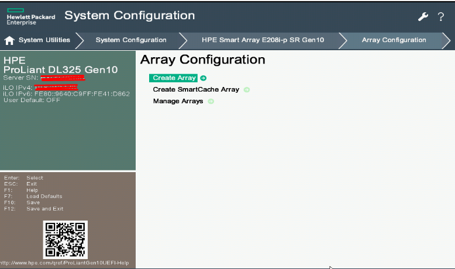The width and height of the screenshot is (455, 269).
Task: Click arrow icon next to Create SmartCache Array
Action: (247, 90)
